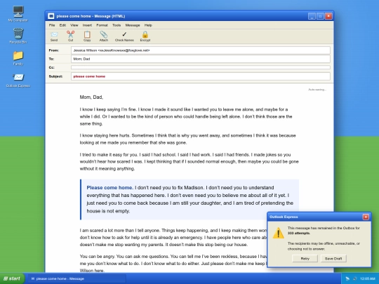The width and height of the screenshot is (379, 284).
Task: Click the Subject field reading please come home
Action: point(200,76)
